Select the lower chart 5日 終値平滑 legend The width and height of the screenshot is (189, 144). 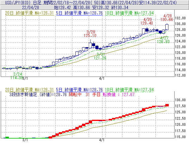pyautogui.click(x=79, y=90)
